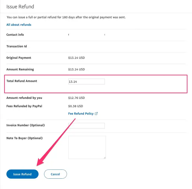Click the Transaction Id label

(x=16, y=46)
